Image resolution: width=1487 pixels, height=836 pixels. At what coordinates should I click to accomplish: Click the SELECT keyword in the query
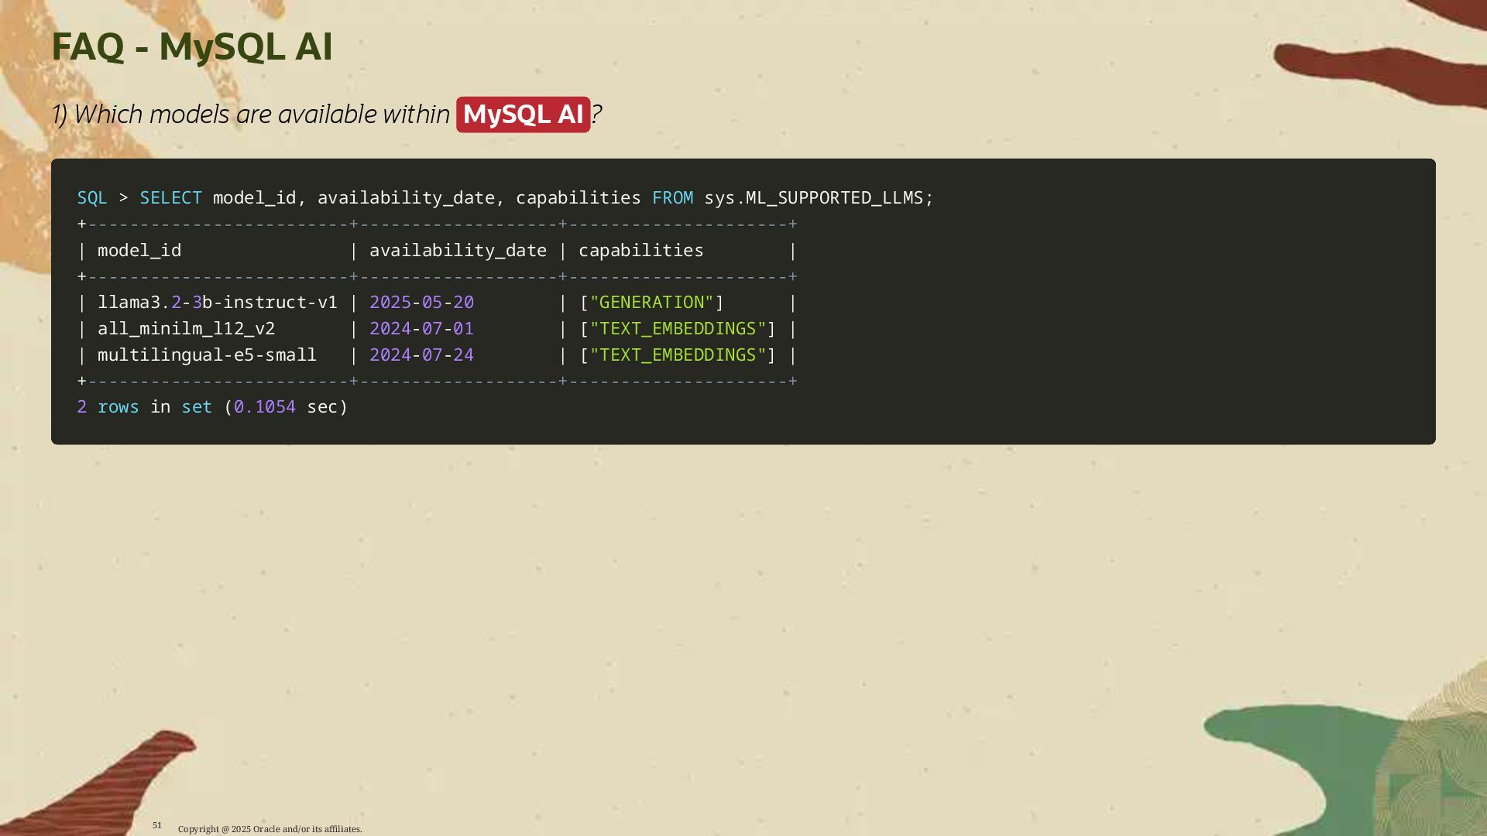coord(170,198)
